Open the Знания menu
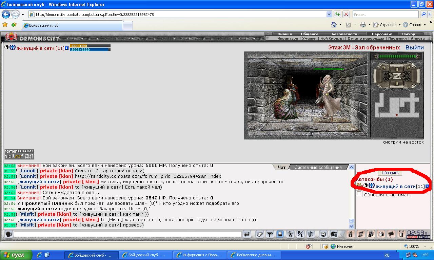Image resolution: width=434 pixels, height=260 pixels. coord(285,34)
